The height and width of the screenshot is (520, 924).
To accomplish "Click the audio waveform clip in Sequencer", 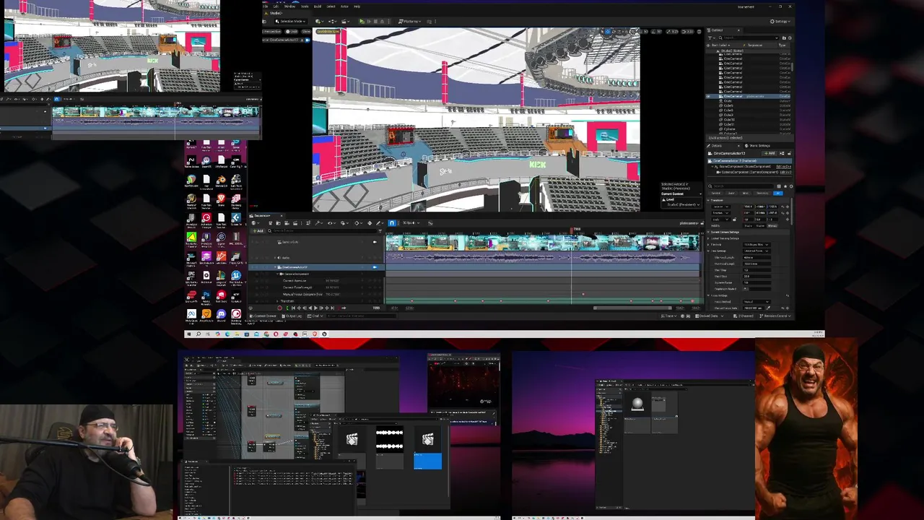I will 542,257.
